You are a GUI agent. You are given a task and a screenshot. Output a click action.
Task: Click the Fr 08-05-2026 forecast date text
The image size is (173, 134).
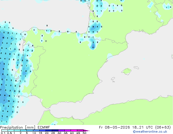pos(114,127)
